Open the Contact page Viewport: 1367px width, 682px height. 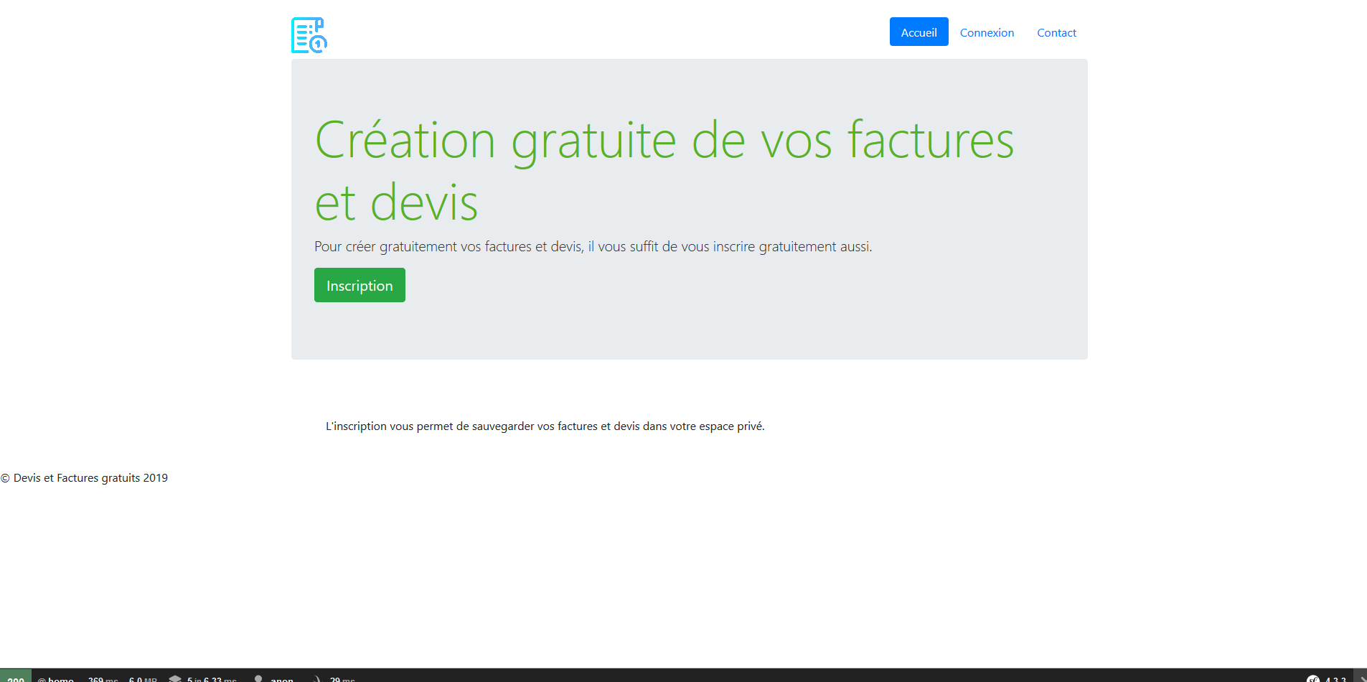1056,32
